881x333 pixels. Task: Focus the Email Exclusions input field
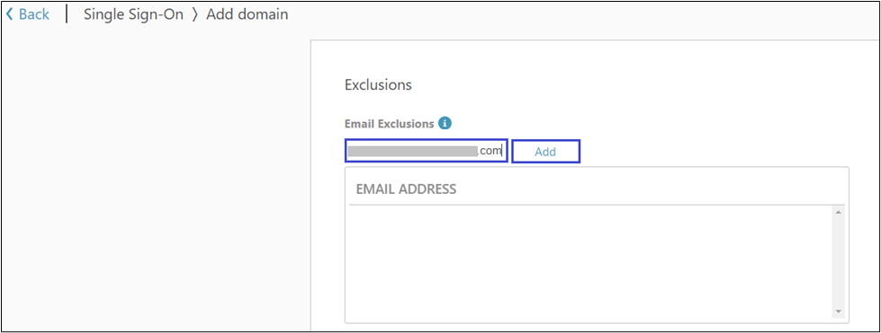427,151
